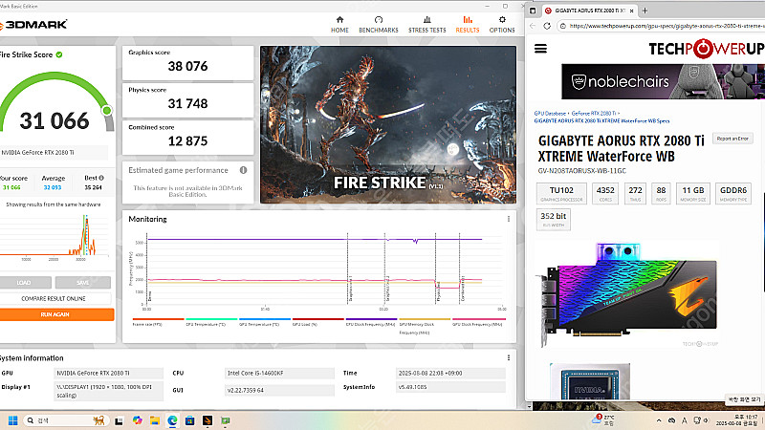Click the noblechairs banner ad
The width and height of the screenshot is (765, 430).
[x=663, y=81]
